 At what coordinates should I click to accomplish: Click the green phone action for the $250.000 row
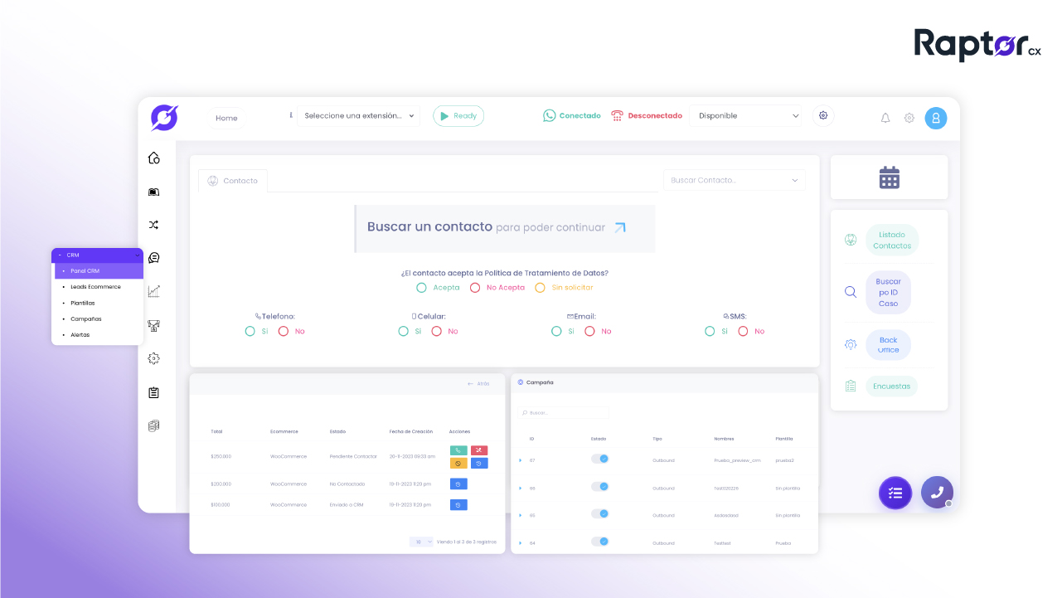[x=458, y=450]
